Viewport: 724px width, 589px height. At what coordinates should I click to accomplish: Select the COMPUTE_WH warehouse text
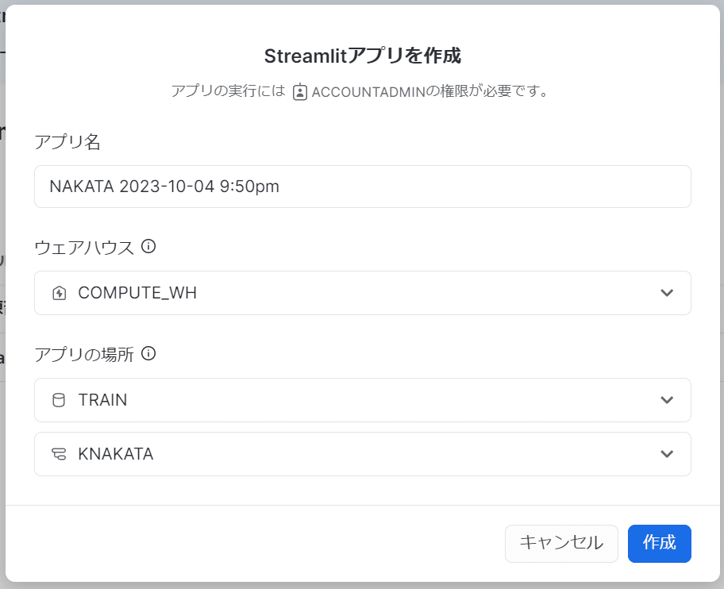(137, 293)
